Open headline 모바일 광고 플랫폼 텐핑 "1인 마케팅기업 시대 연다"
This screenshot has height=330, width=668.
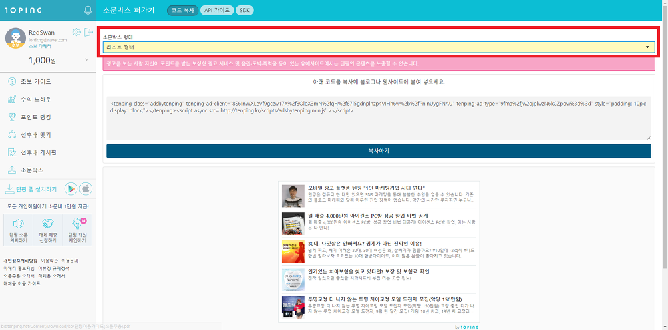pos(367,188)
